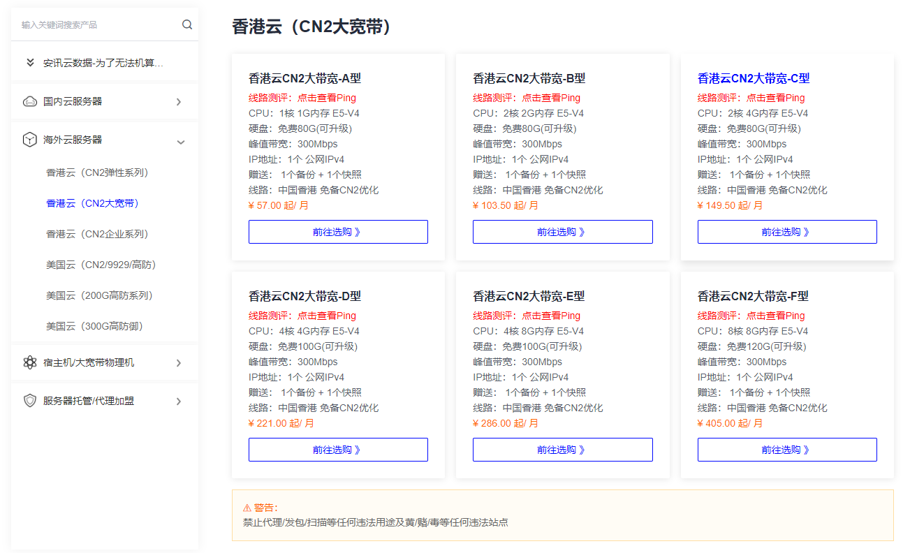Click the cloud icon for 国内云服务器

(30, 102)
